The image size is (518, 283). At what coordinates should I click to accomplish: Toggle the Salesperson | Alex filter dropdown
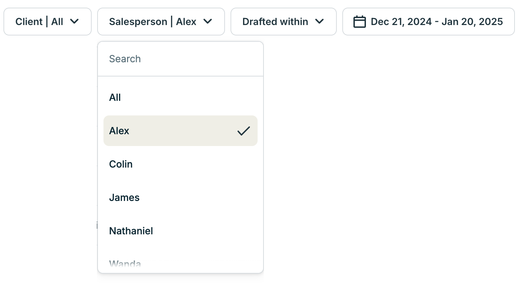(161, 22)
